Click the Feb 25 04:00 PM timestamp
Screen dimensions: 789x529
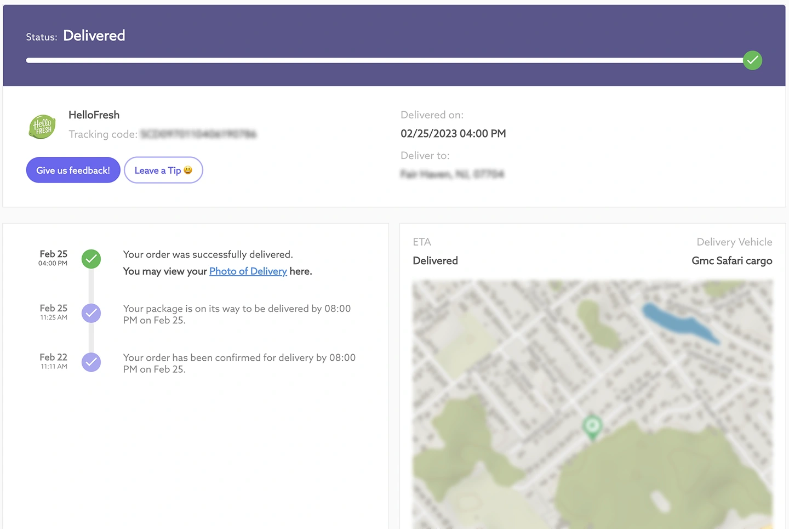coord(53,258)
